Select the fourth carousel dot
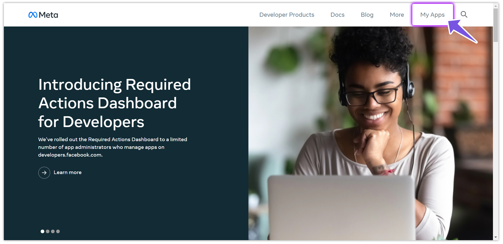 [x=58, y=231]
